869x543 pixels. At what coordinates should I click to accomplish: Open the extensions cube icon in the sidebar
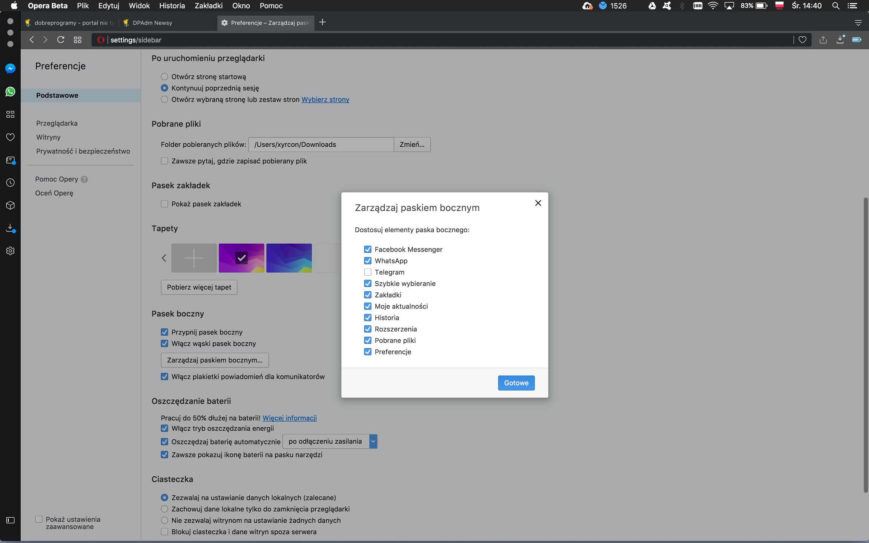coord(10,206)
